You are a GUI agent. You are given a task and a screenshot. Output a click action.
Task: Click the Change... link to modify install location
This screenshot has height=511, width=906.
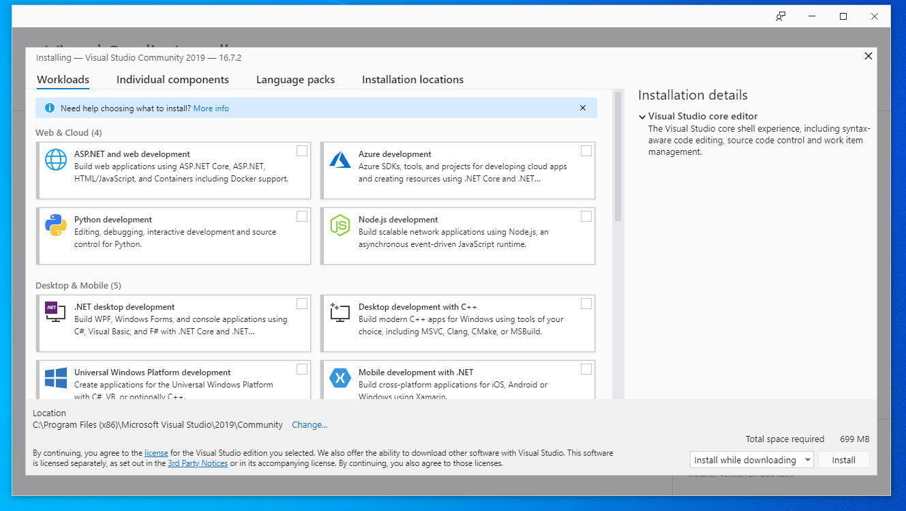[x=309, y=424]
